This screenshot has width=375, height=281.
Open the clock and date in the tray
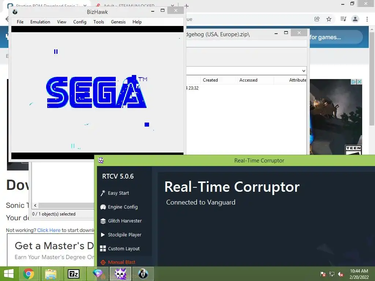(x=359, y=274)
